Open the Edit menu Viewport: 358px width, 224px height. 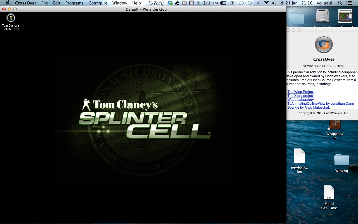point(56,3)
